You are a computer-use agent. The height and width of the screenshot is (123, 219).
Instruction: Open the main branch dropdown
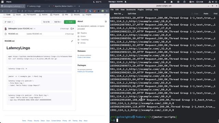pyautogui.click(x=9, y=22)
